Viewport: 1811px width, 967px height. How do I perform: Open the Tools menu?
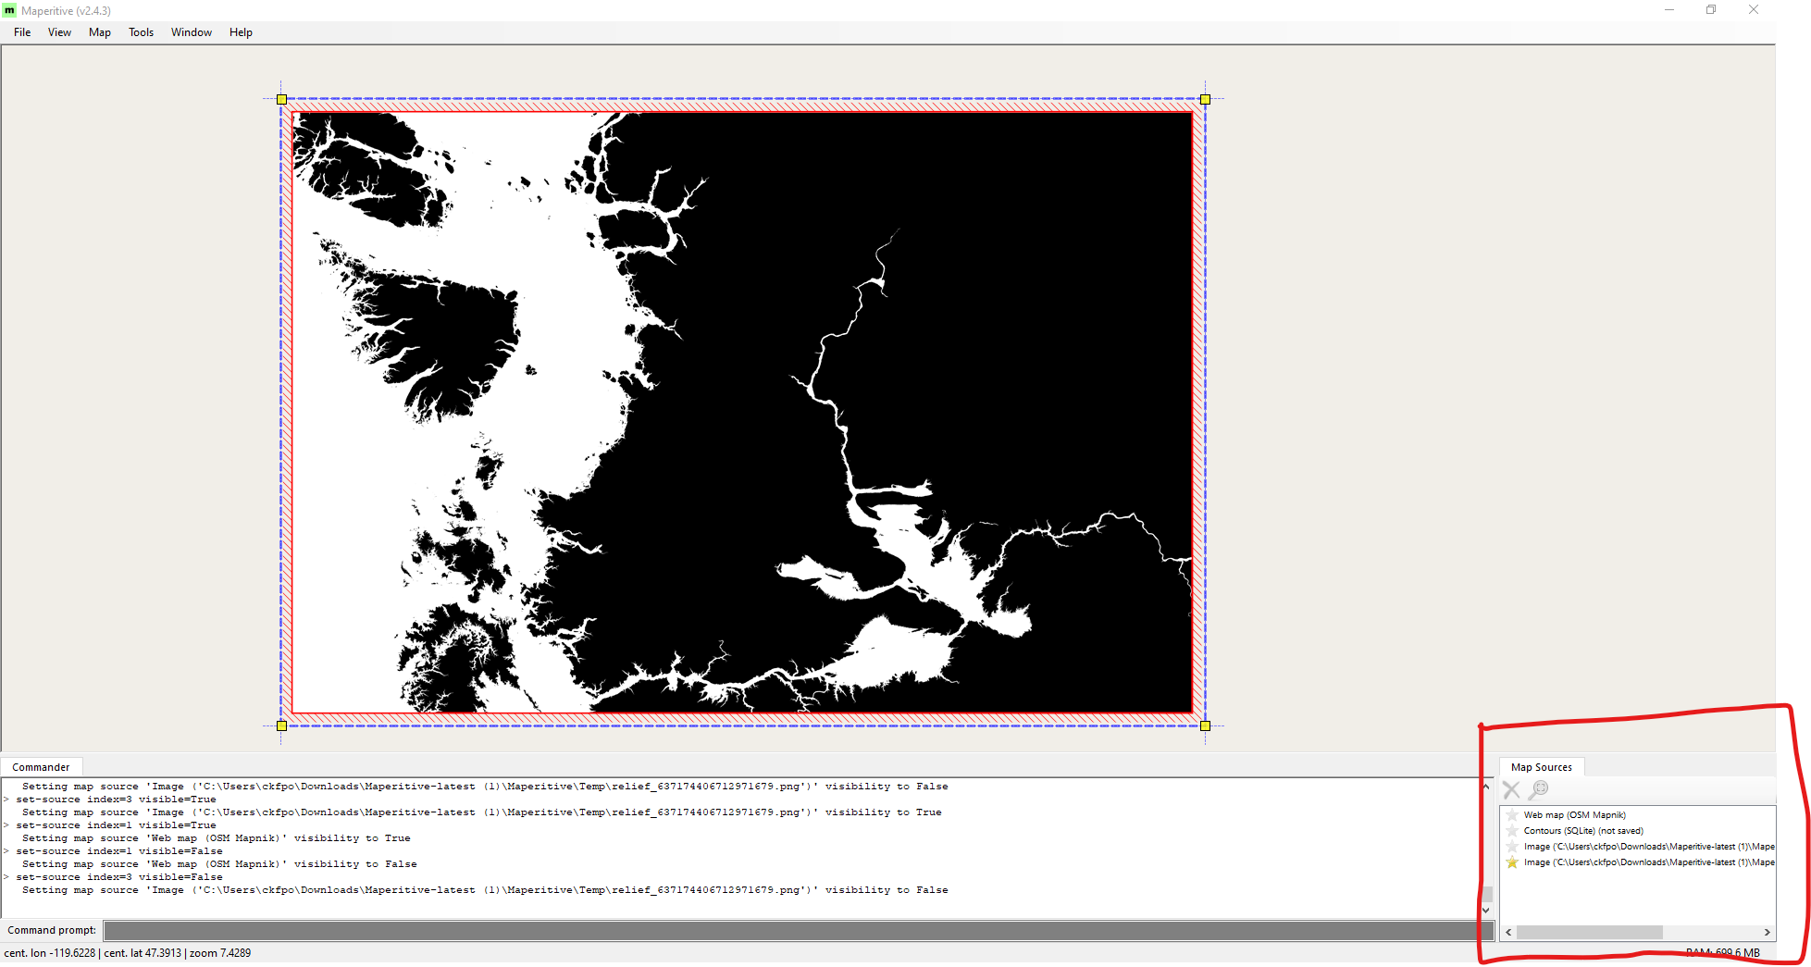[x=141, y=31]
